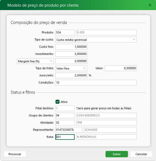The image size is (156, 161).
Task: Select the Investimento value field
Action: click(x=71, y=54)
